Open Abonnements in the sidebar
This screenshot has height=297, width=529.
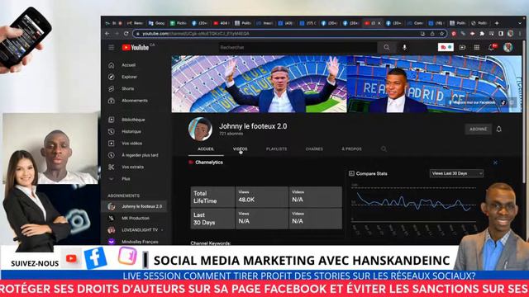[135, 101]
